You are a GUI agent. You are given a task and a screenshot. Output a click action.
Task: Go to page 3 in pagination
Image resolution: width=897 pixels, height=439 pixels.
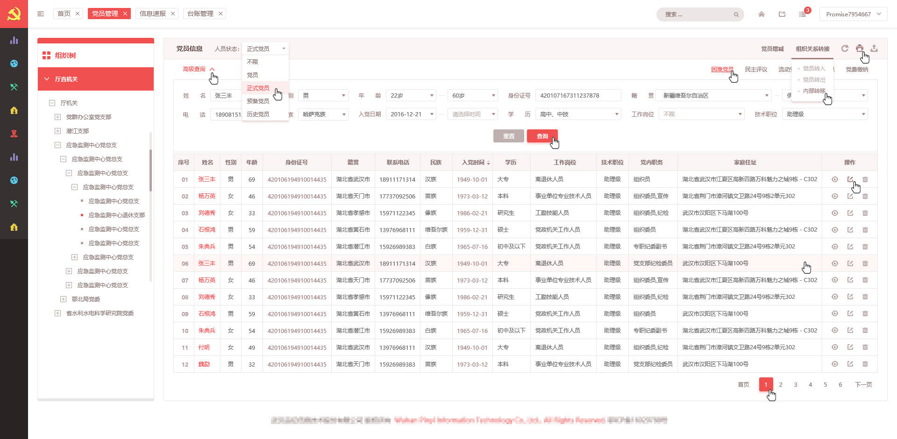796,385
